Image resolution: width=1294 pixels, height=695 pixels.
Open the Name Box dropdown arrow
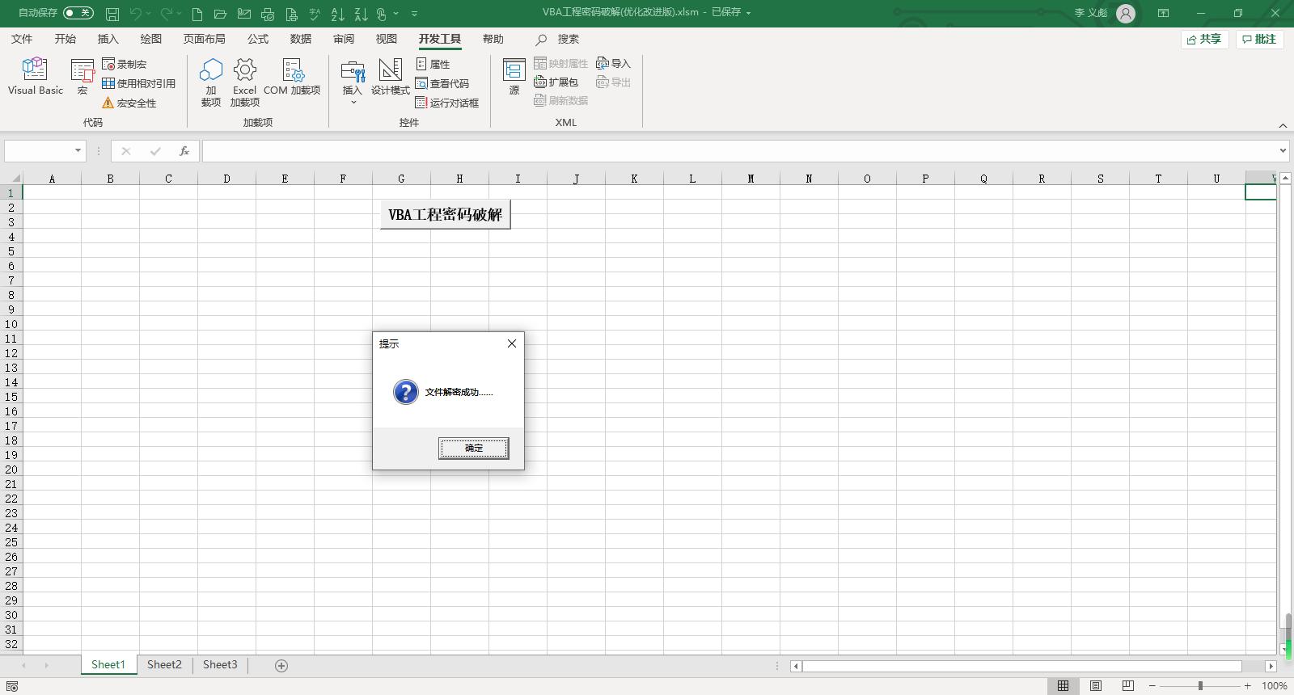(x=78, y=150)
